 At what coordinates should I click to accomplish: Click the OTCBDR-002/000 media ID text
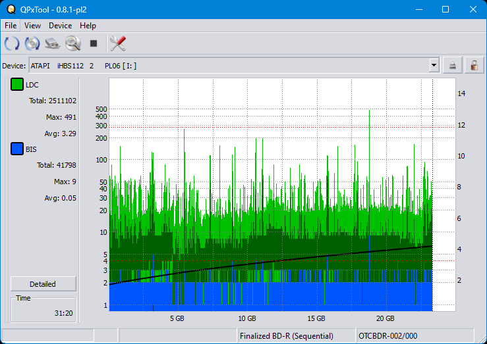pyautogui.click(x=388, y=336)
